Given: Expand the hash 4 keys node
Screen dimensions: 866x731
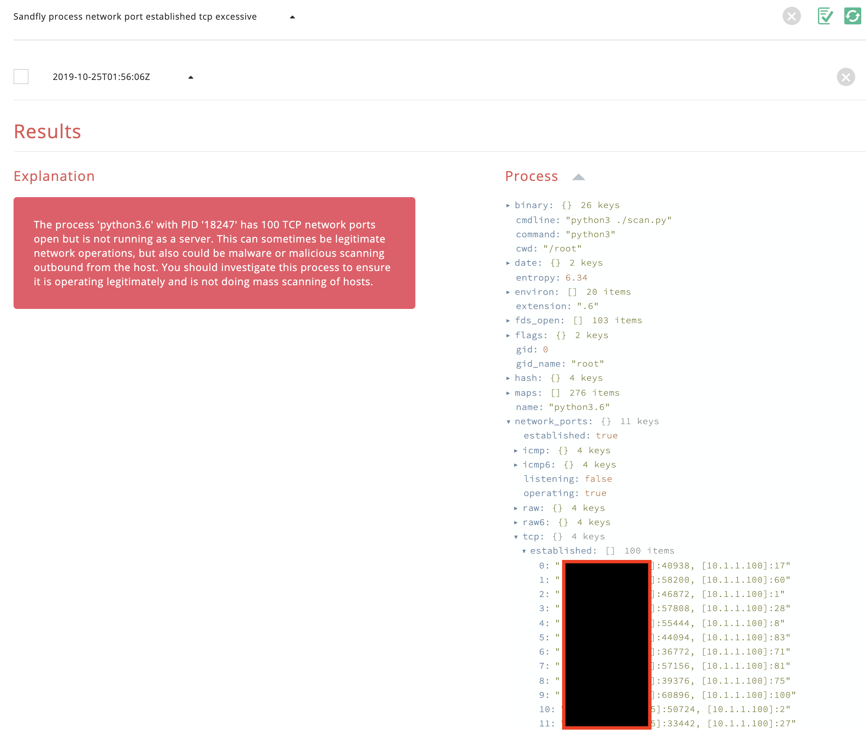Looking at the screenshot, I should click(508, 378).
